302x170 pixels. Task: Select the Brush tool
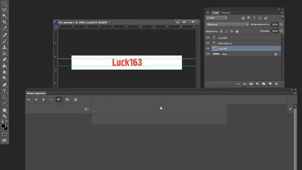coord(4,41)
